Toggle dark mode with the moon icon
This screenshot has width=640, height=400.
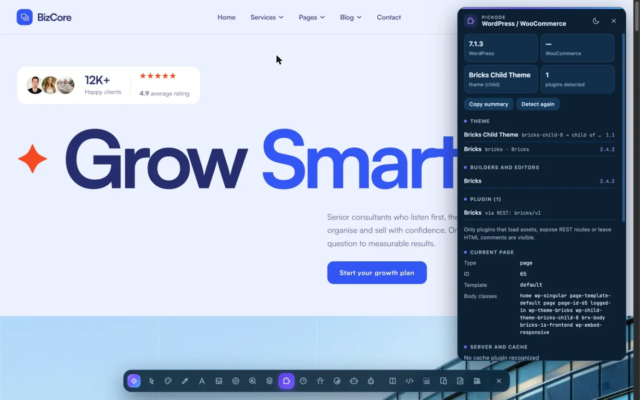pos(596,21)
